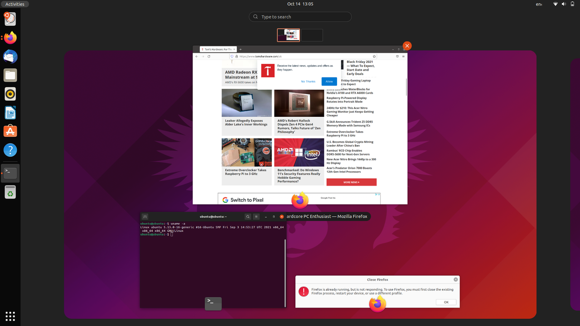Screen dimensions: 580x326
Task: Open Rambus' RCD Chip headline
Action: click(x=348, y=152)
